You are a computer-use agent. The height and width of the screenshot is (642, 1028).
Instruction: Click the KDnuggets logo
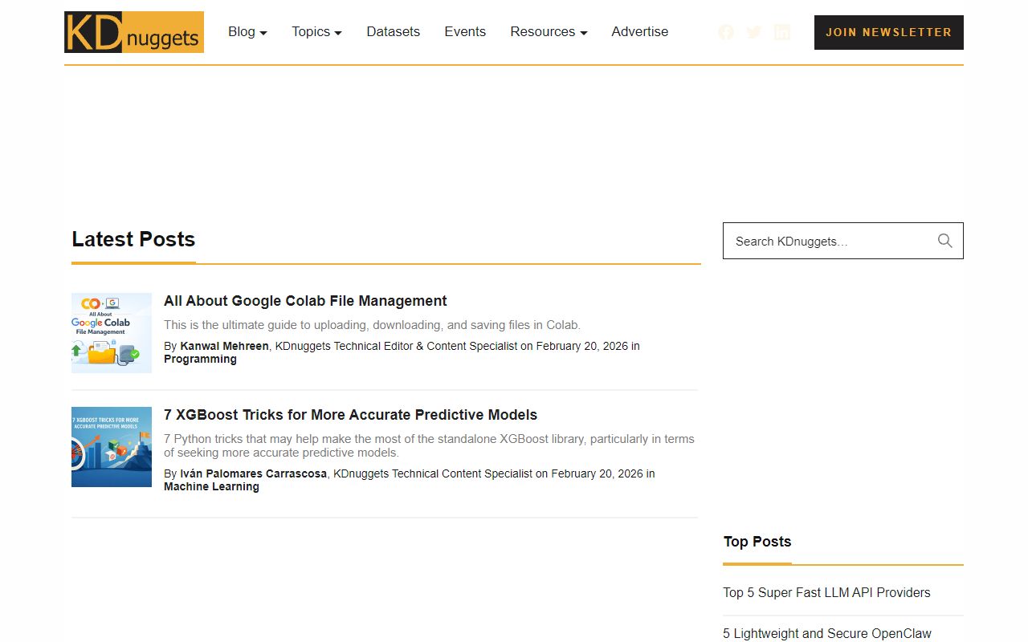(x=133, y=32)
